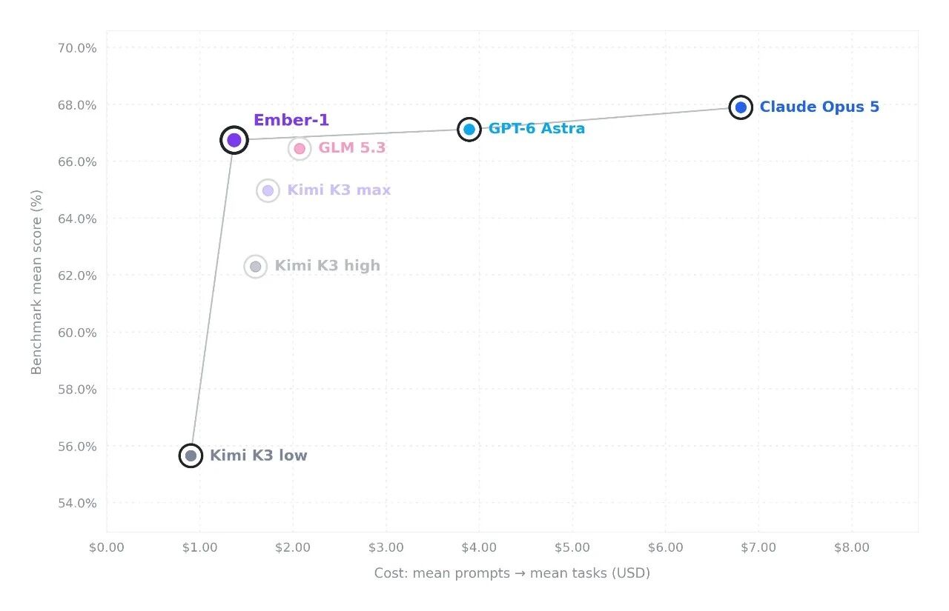Click the GLM 5.3 label
This screenshot has width=949, height=611.
pos(352,148)
